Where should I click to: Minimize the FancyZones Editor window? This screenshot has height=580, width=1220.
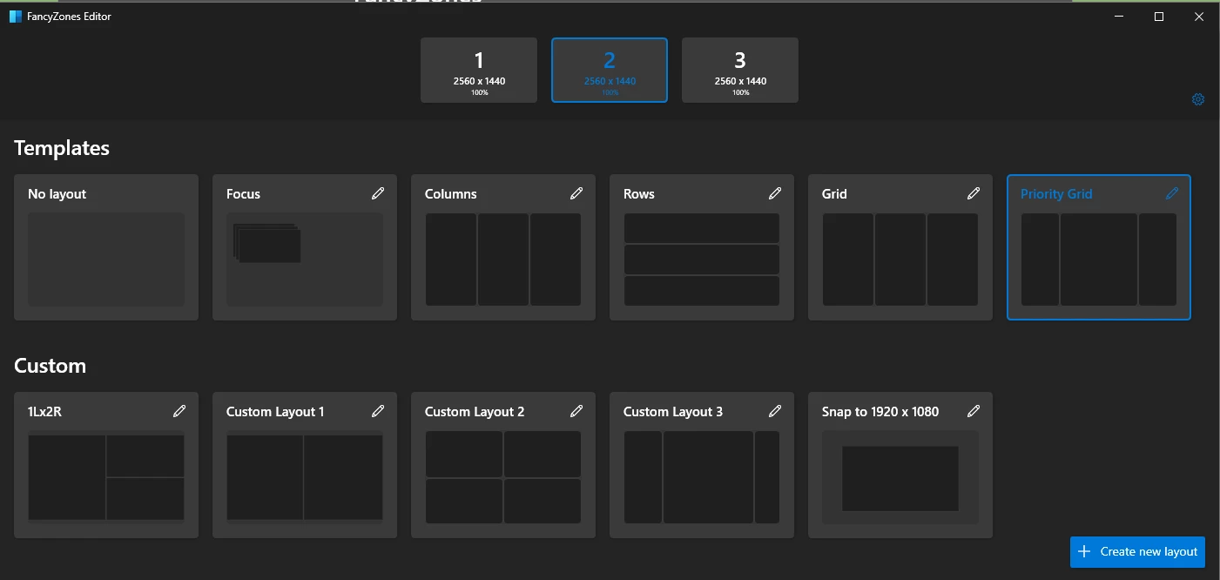tap(1118, 17)
